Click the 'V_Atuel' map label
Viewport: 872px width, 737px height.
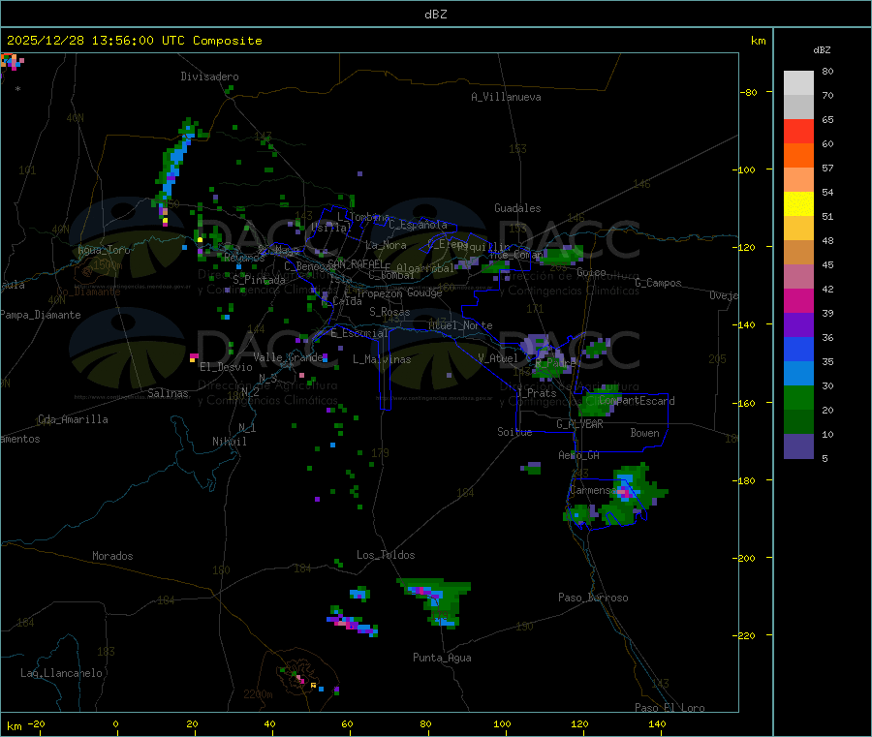pyautogui.click(x=498, y=358)
